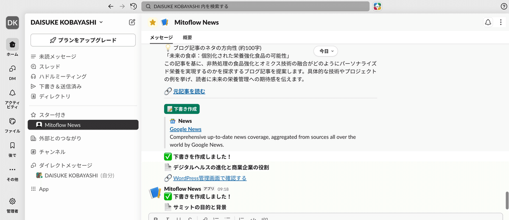Open the 今日 date dropdown
The width and height of the screenshot is (509, 220).
[326, 51]
